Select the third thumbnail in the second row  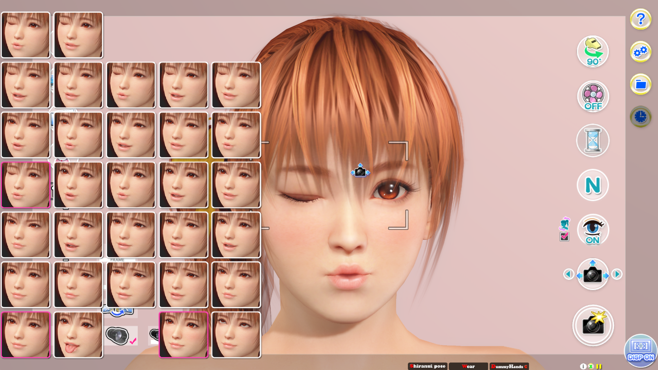(x=131, y=85)
